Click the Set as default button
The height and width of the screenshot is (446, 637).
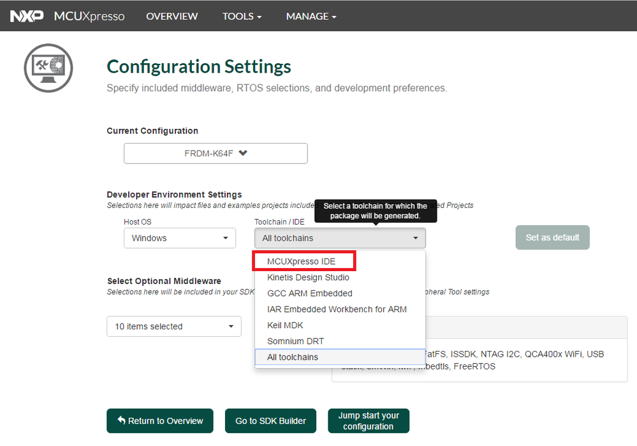click(552, 237)
